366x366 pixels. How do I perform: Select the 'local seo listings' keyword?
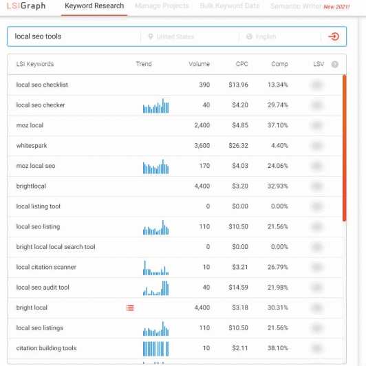40,328
